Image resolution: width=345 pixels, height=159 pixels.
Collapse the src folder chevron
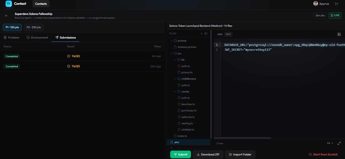pos(172,53)
